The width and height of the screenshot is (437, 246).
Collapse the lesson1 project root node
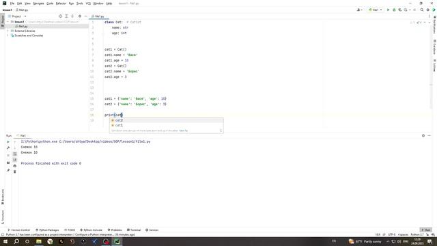tap(8, 22)
